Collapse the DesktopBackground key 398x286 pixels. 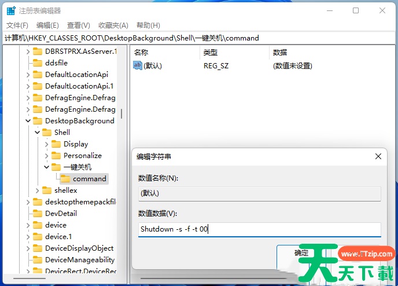(28, 121)
